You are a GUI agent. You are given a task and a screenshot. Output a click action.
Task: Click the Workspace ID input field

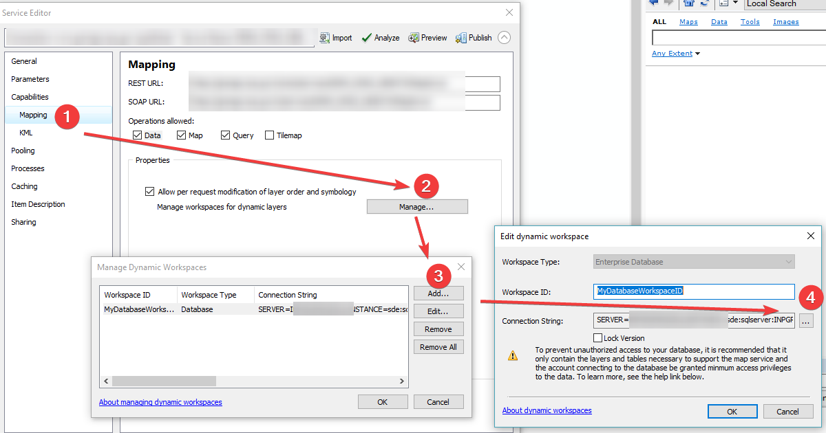(x=694, y=291)
